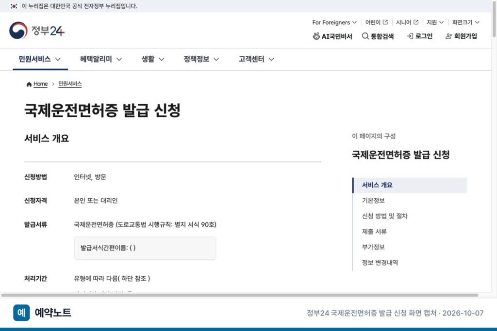Click Home breadcrumb link
497x331 pixels.
tap(41, 84)
